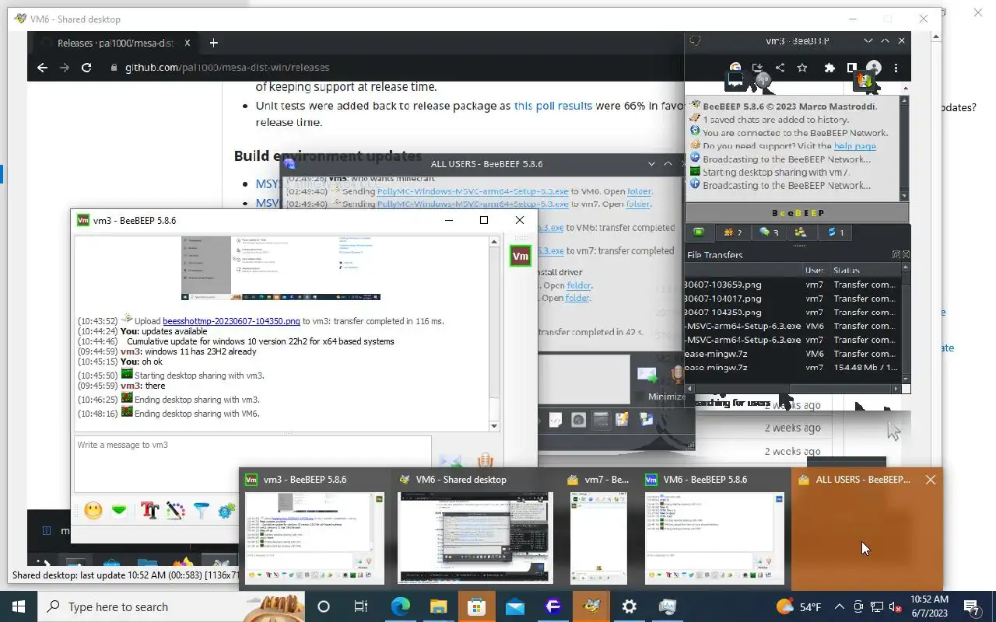Open the font chooser TT icon

pyautogui.click(x=150, y=511)
